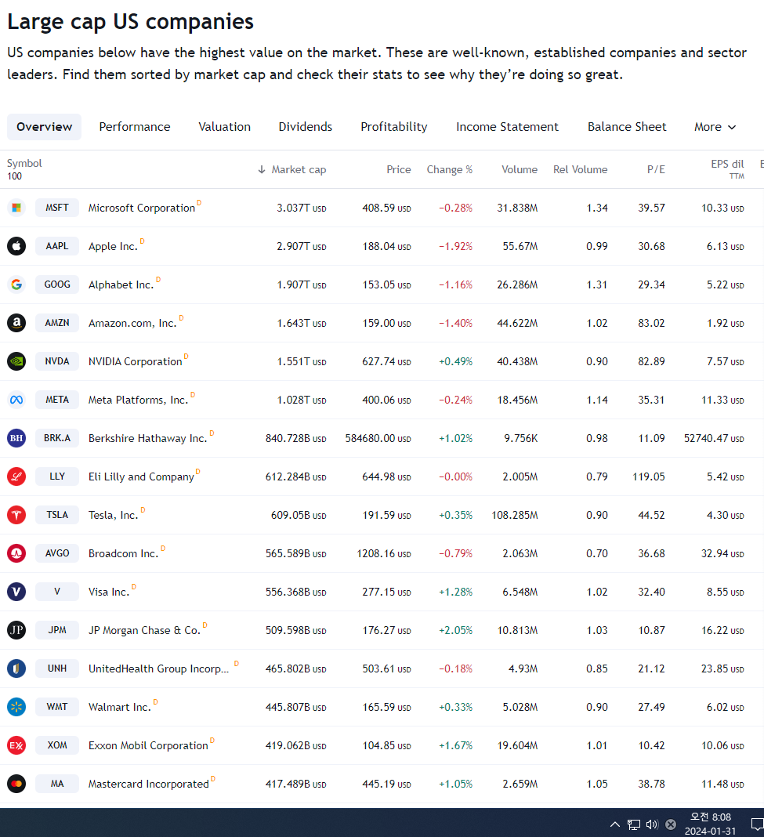
Task: Click Visa Inc. company name
Action: (x=109, y=592)
